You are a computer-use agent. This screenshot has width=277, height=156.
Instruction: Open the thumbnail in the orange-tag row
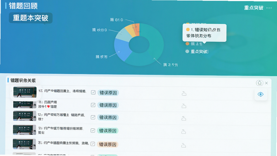24,144
